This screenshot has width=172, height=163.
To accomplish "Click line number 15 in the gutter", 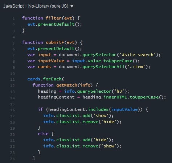I will point(12,104).
